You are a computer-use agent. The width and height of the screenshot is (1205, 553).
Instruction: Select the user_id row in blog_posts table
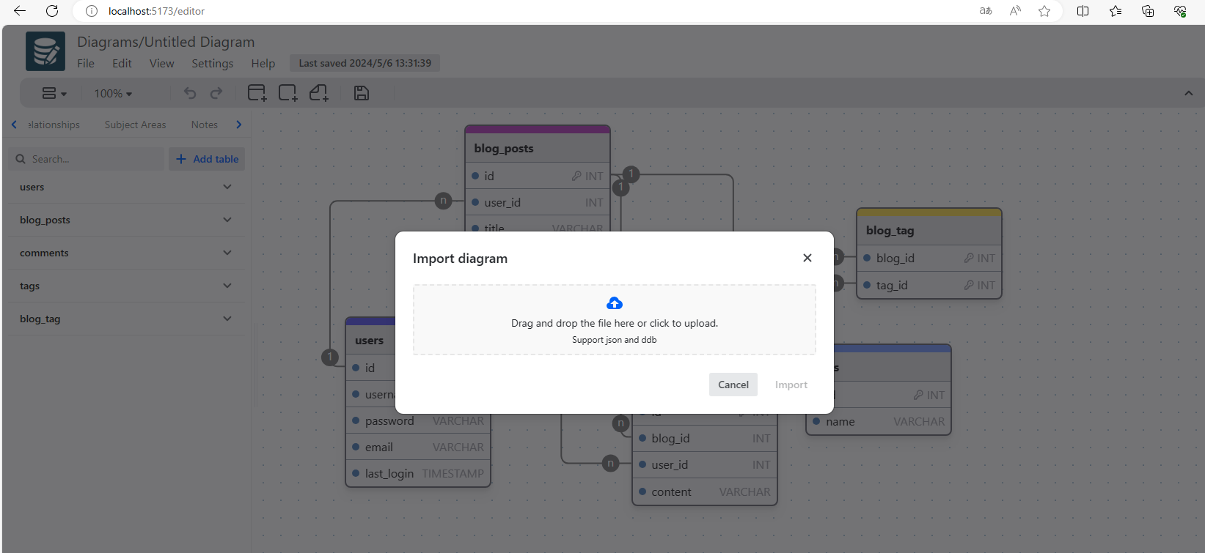click(x=538, y=202)
